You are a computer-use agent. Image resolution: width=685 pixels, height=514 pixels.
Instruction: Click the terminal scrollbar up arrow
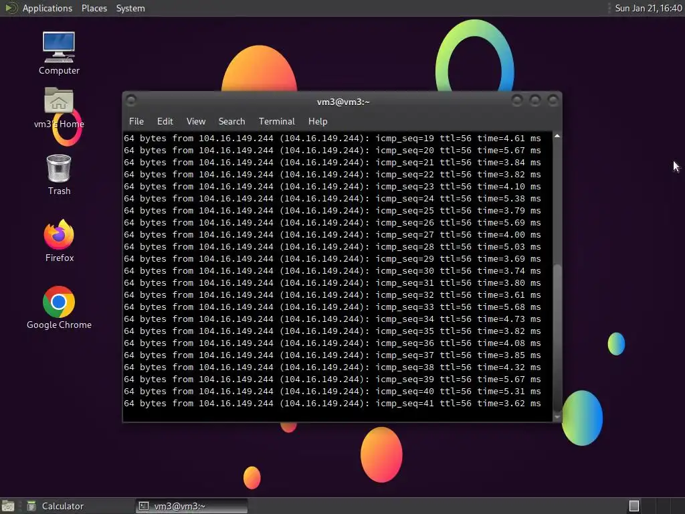click(557, 137)
